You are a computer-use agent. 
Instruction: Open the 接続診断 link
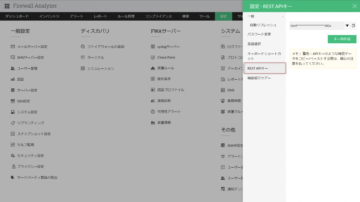pos(164,101)
